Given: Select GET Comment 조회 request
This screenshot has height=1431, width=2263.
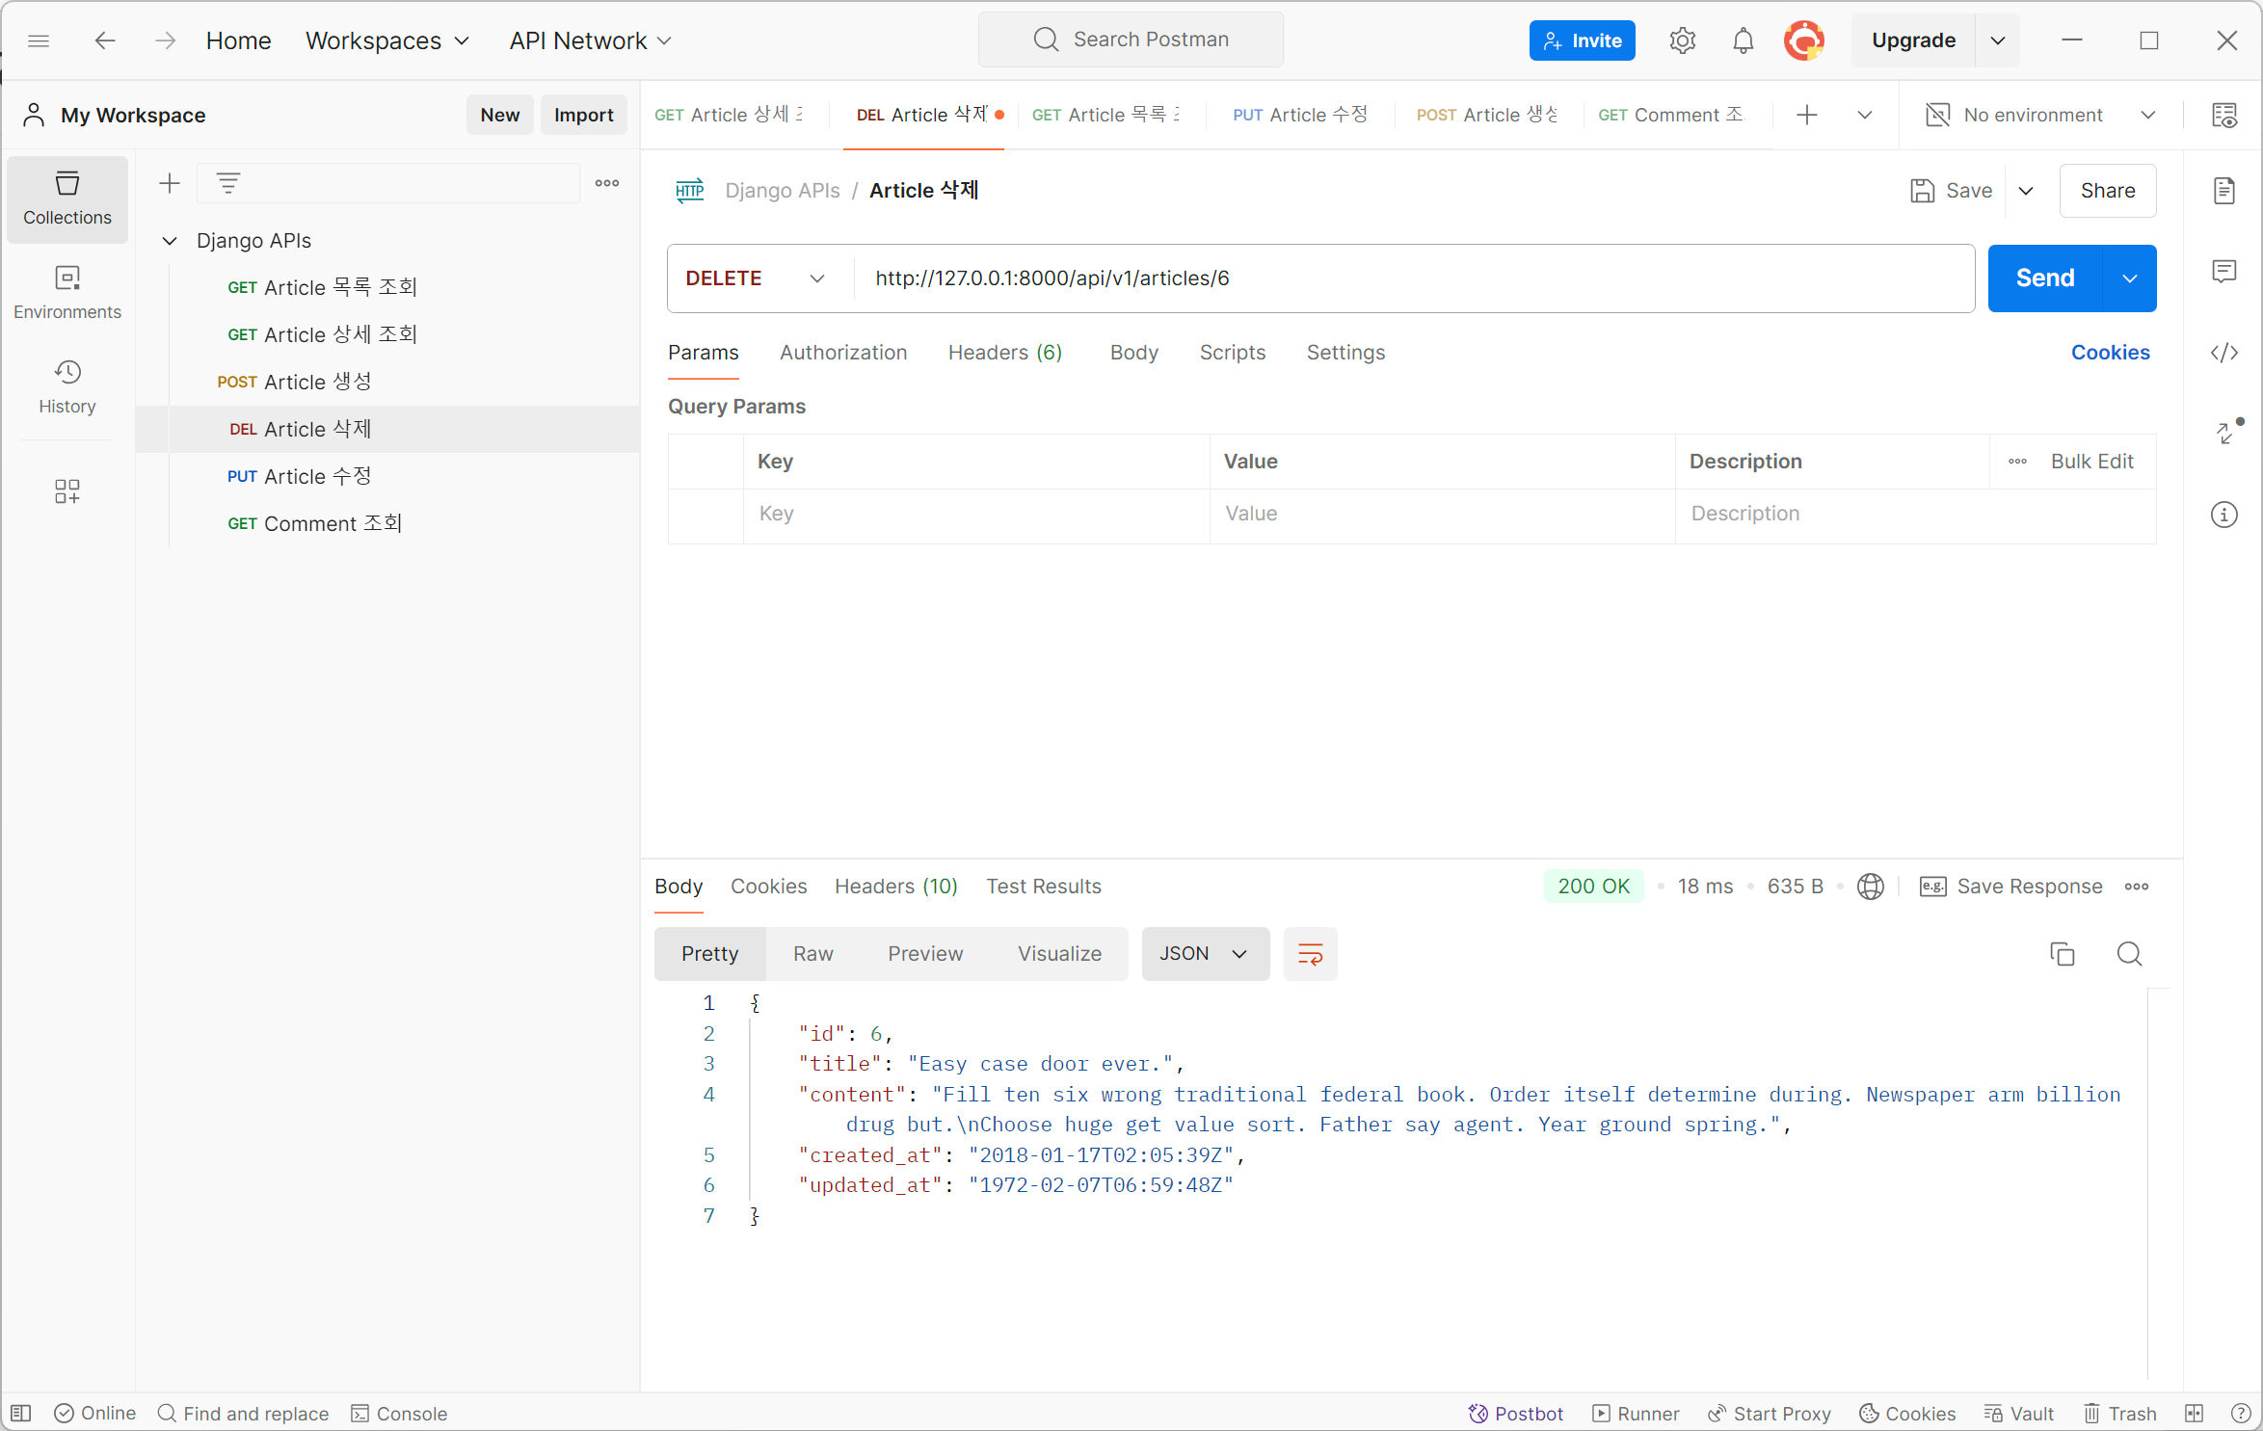Looking at the screenshot, I should pos(314,523).
